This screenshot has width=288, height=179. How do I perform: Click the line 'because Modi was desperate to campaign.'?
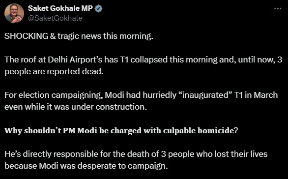click(86, 166)
